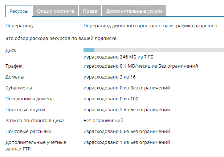Select the Права tab
Image resolution: width=224 pixels, height=157 pixels.
click(x=90, y=11)
